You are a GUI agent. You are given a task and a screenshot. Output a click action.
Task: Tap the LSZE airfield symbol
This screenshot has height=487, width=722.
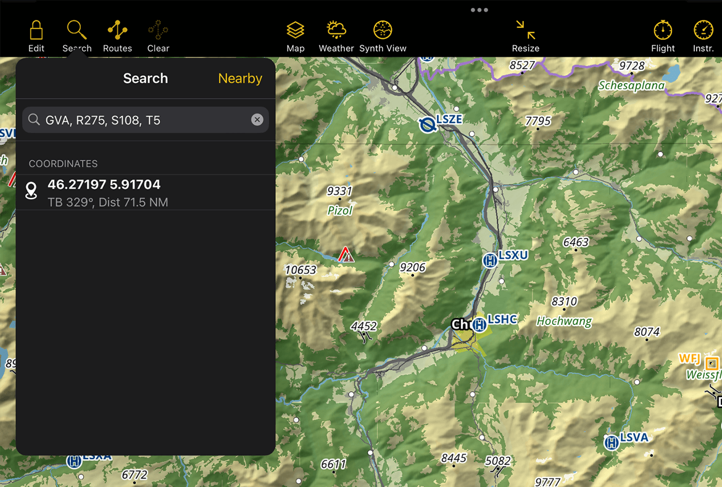tap(426, 125)
